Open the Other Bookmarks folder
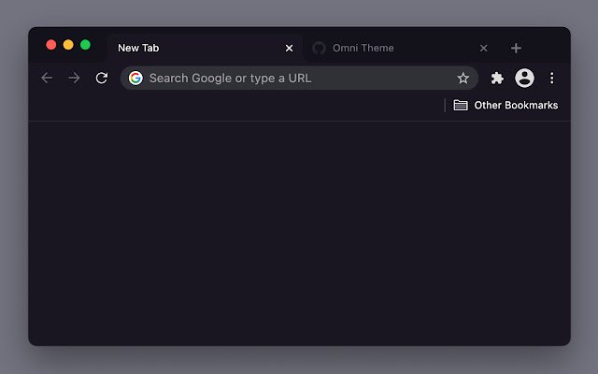598x374 pixels. point(505,105)
